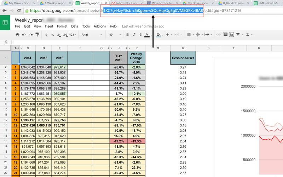Toggle italic formatting button
283x177 pixels.
(134, 35)
